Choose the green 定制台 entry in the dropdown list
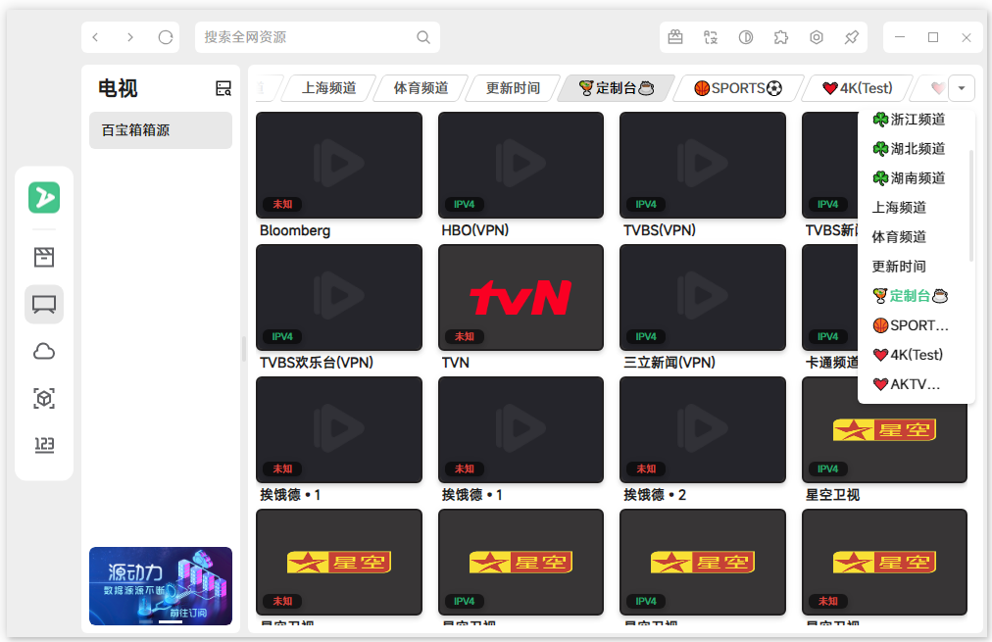The height and width of the screenshot is (642, 992). [x=911, y=295]
